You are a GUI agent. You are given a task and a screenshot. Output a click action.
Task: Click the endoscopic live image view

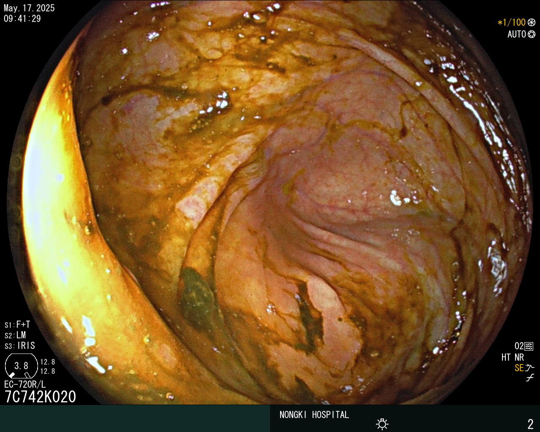(x=270, y=202)
